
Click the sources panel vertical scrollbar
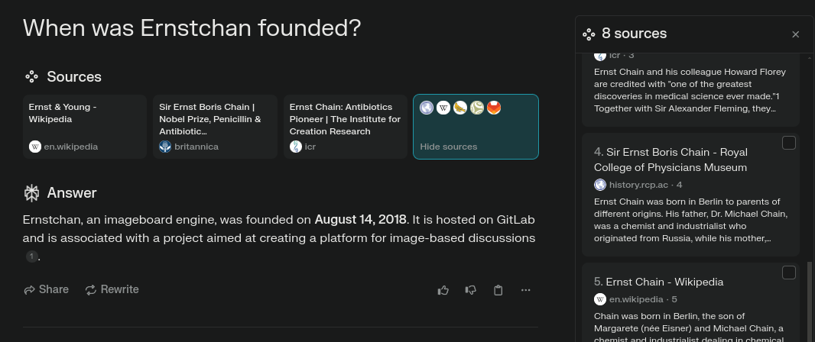pyautogui.click(x=810, y=301)
